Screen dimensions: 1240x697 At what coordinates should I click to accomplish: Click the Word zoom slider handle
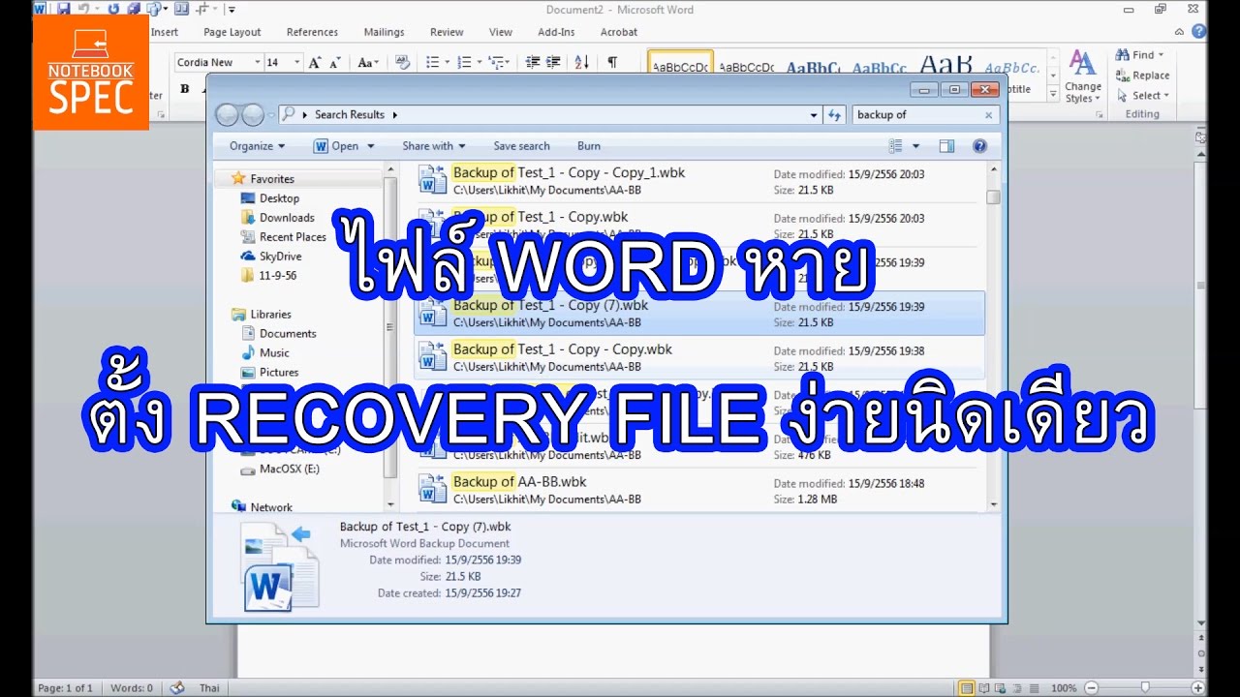[1146, 688]
